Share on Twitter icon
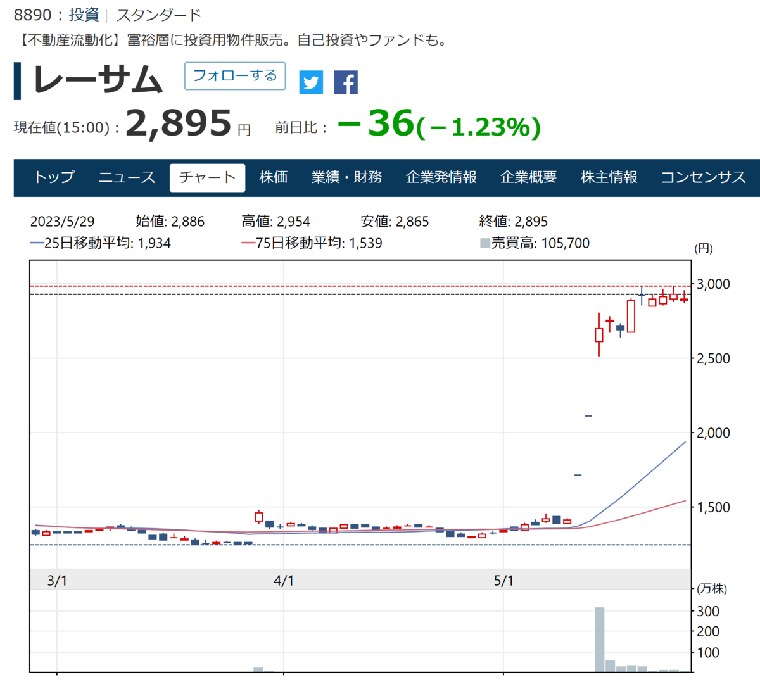 coord(311,82)
